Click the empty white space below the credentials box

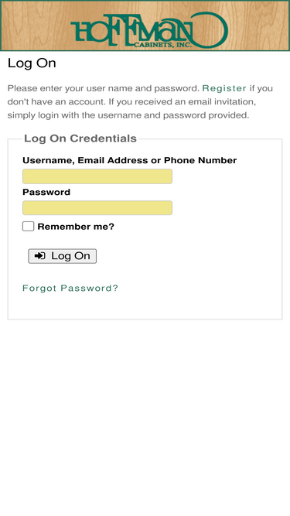145,415
